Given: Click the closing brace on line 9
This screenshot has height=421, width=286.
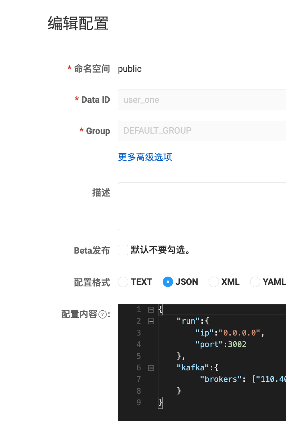Looking at the screenshot, I should pos(161,403).
